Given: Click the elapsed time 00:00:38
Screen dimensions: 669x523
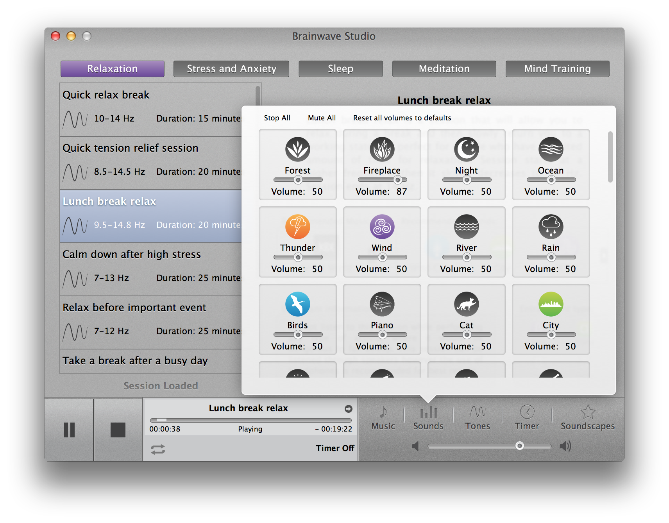Looking at the screenshot, I should 165,429.
